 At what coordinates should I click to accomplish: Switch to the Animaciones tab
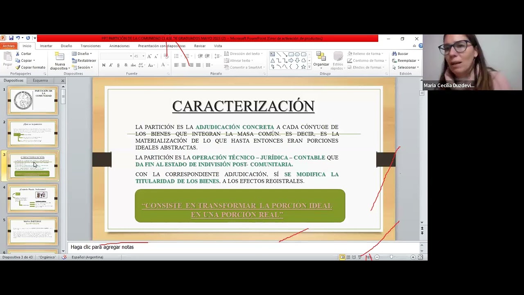pyautogui.click(x=119, y=46)
